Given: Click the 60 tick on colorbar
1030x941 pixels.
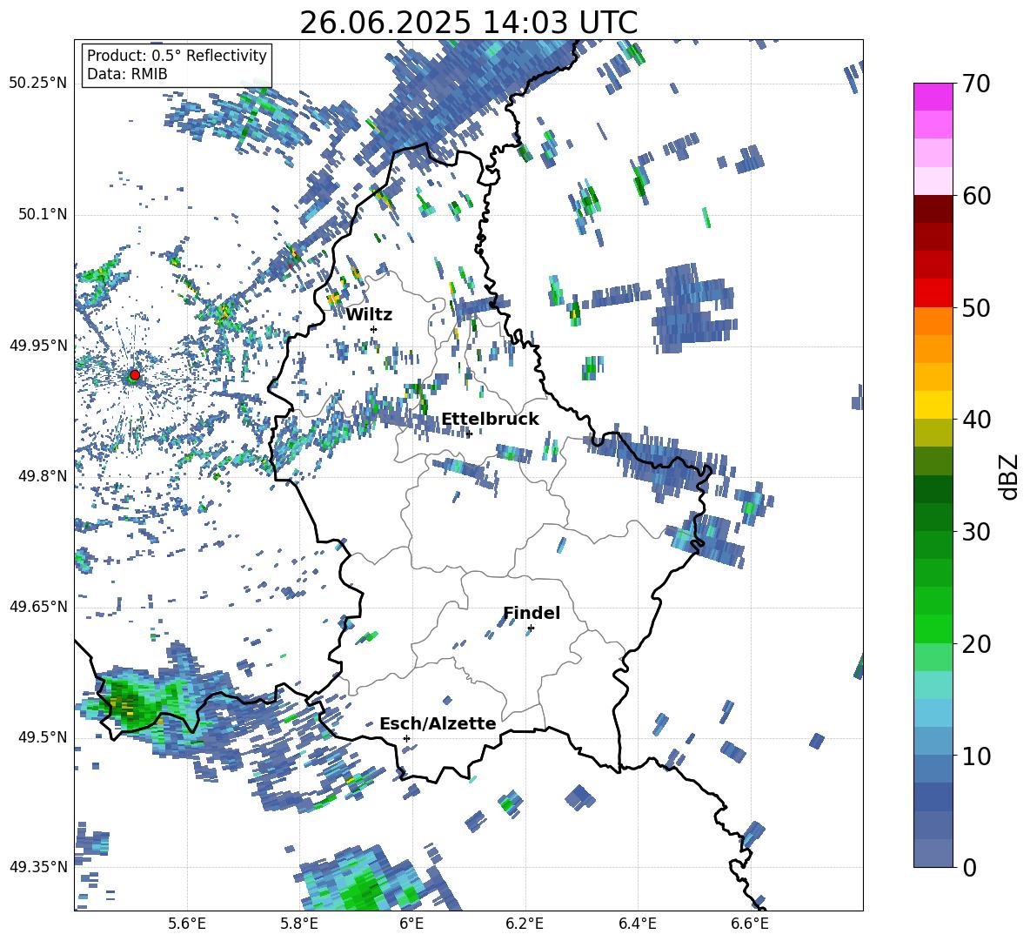Looking at the screenshot, I should point(976,196).
